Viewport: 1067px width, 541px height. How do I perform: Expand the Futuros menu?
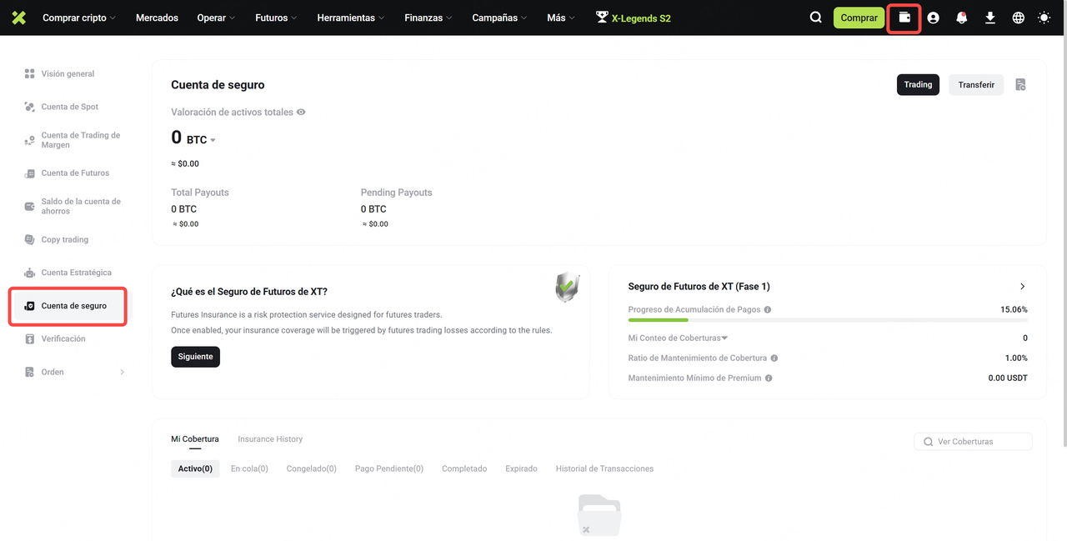pos(277,18)
